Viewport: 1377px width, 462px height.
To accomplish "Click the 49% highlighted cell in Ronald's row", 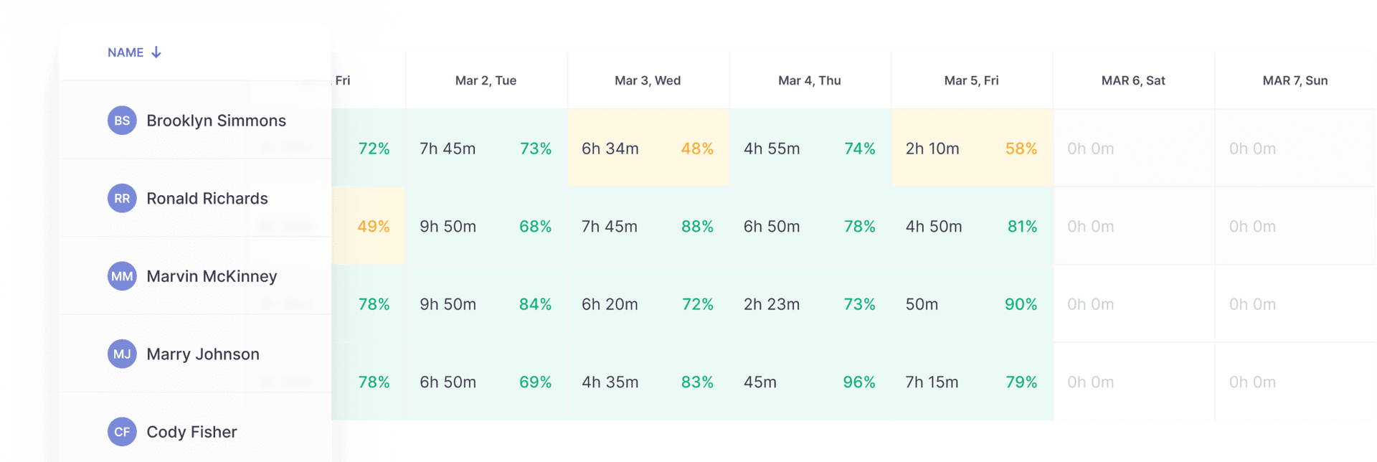I will (374, 226).
